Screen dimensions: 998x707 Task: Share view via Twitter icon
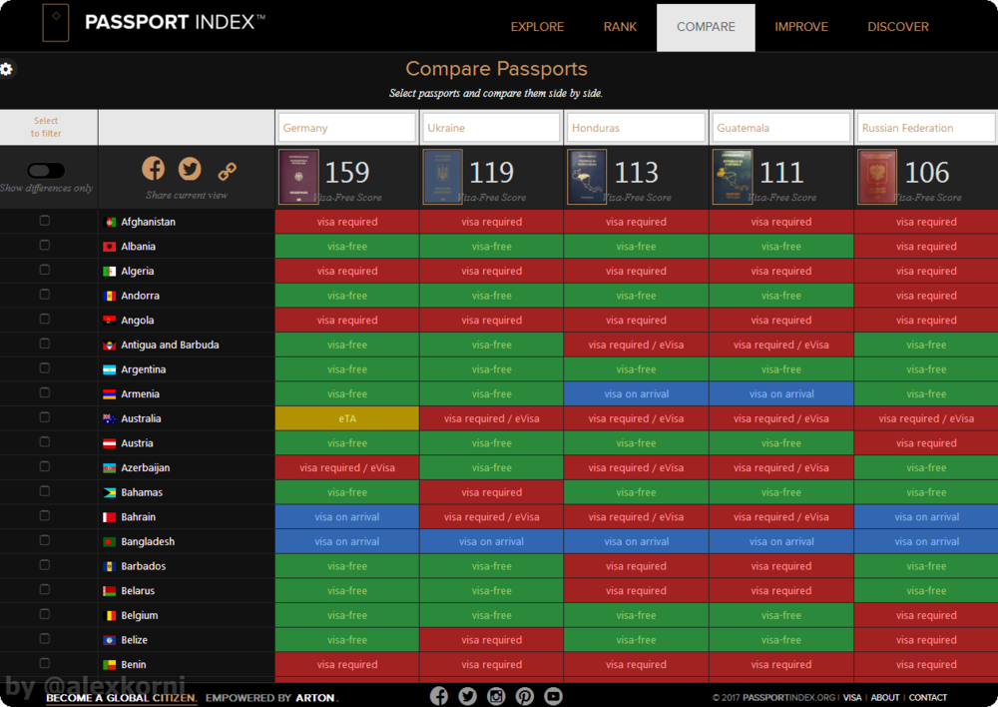coord(190,169)
